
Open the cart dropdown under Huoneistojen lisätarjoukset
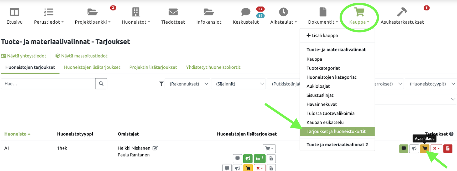[269, 149]
